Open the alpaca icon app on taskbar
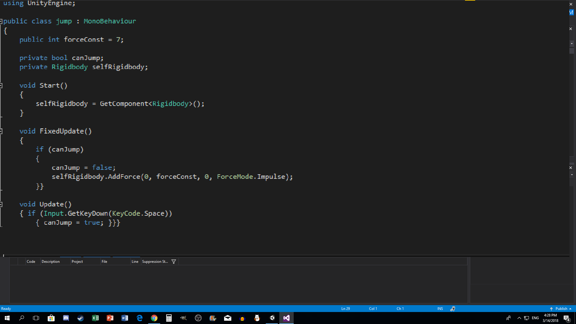Image resolution: width=576 pixels, height=324 pixels. point(257,318)
